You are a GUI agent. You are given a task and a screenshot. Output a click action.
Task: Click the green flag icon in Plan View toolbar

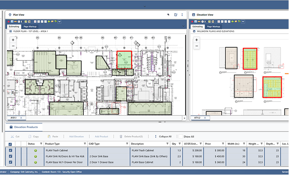point(56,21)
